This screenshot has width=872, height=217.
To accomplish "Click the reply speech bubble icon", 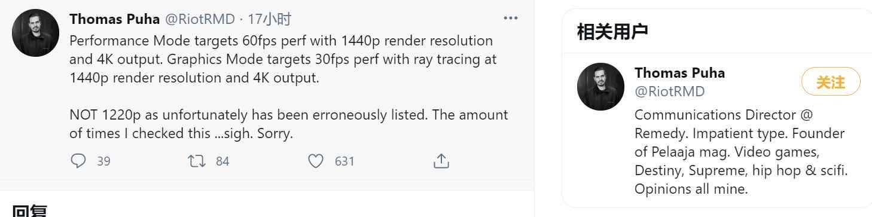I will coord(78,161).
